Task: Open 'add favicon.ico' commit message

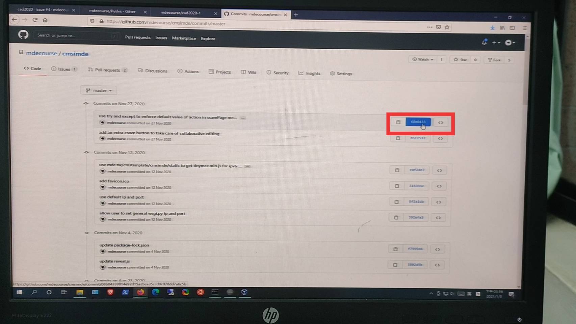Action: [114, 181]
